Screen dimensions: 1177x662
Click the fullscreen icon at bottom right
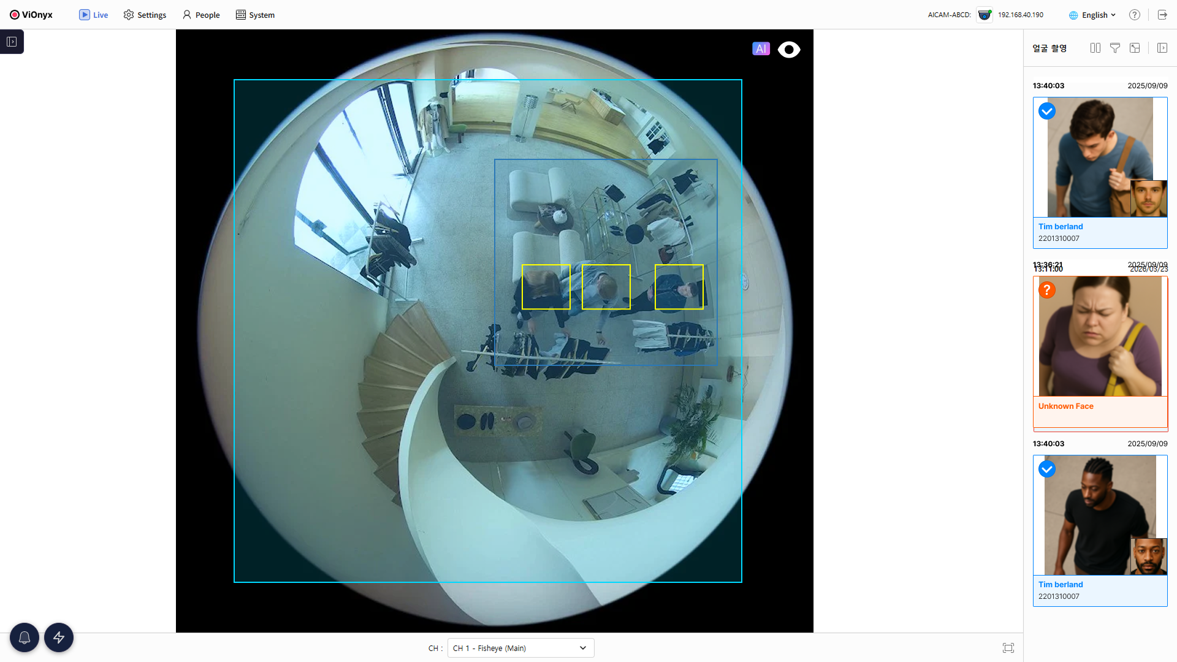pyautogui.click(x=1008, y=648)
